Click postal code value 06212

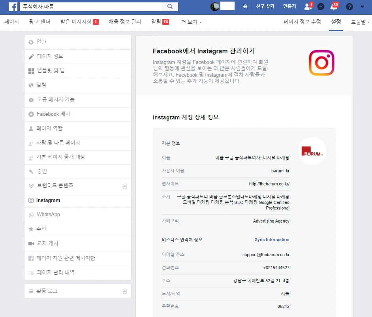click(x=284, y=306)
